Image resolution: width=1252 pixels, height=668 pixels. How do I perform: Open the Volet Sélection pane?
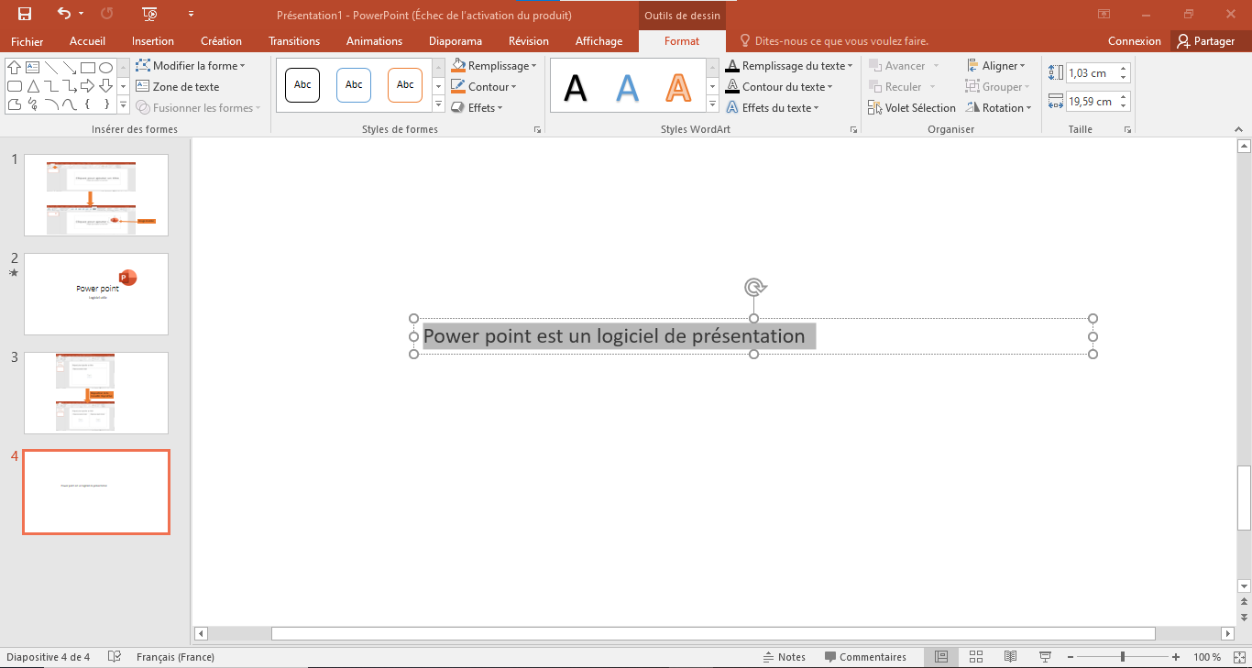[x=912, y=108]
